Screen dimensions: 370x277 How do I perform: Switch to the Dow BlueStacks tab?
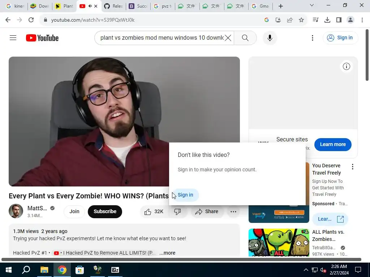[40, 6]
